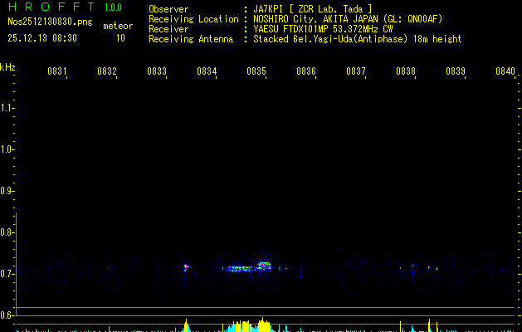Select the Nos2512130830.png filename text
The width and height of the screenshot is (522, 332).
pos(46,22)
